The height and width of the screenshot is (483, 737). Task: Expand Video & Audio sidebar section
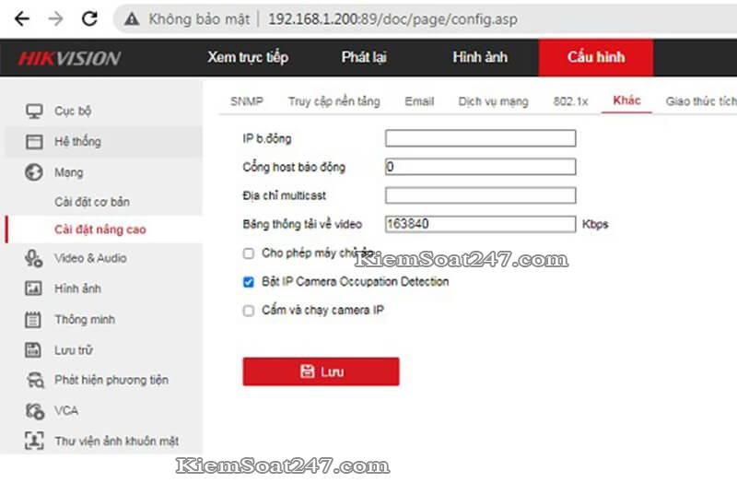(90, 258)
